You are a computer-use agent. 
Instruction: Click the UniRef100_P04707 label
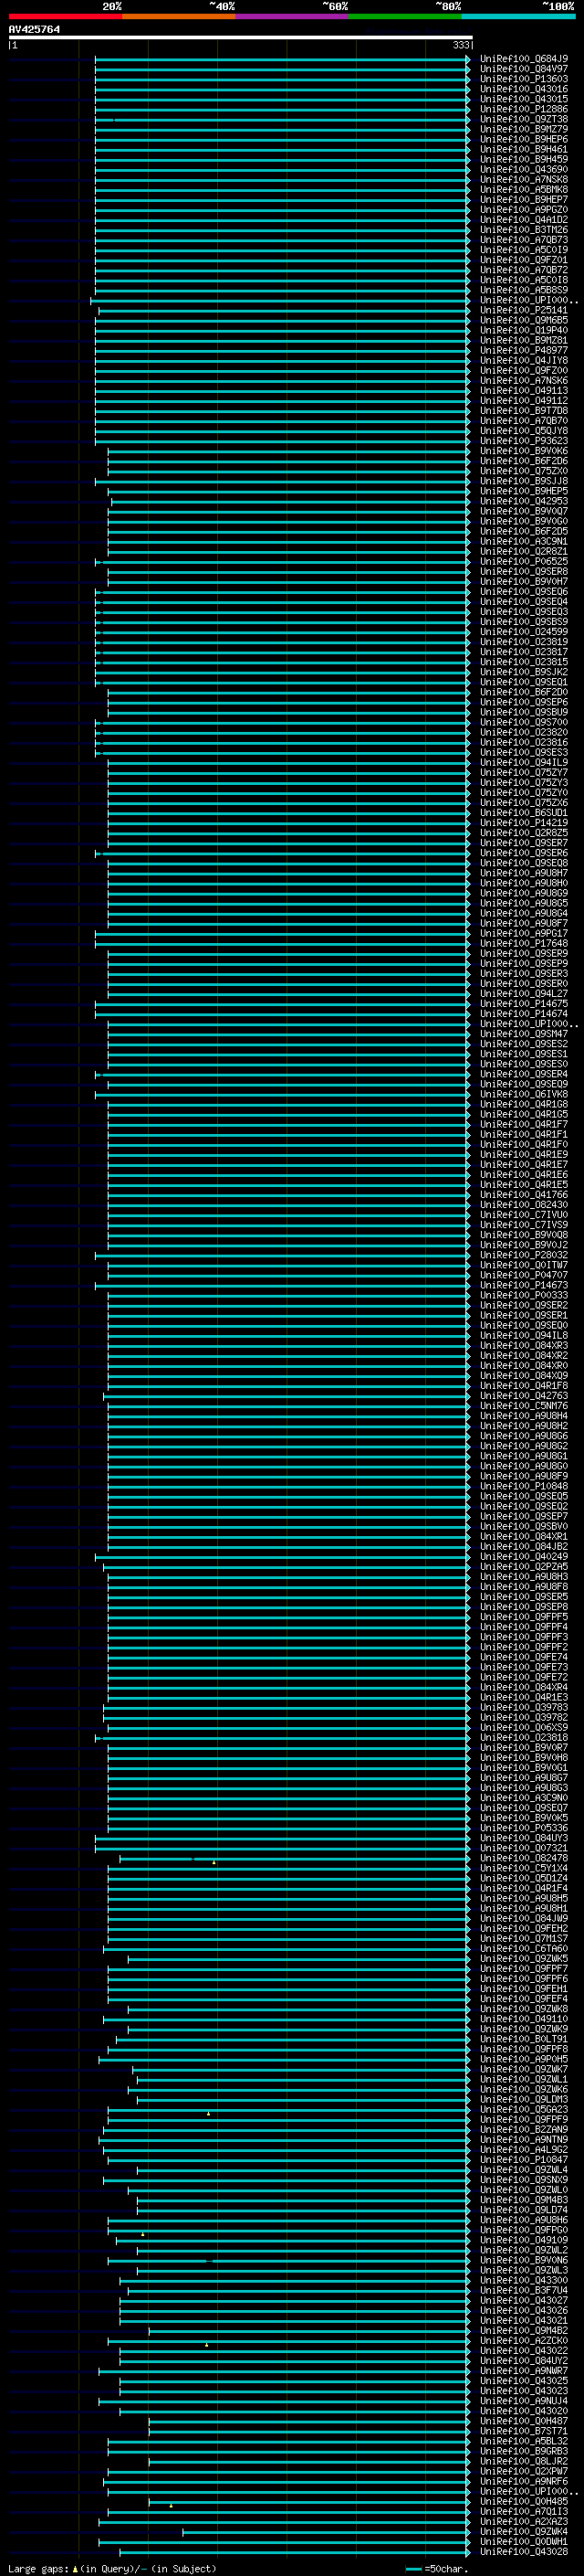[x=524, y=1275]
